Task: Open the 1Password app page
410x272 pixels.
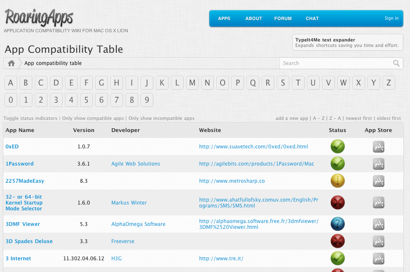Action: coord(20,164)
